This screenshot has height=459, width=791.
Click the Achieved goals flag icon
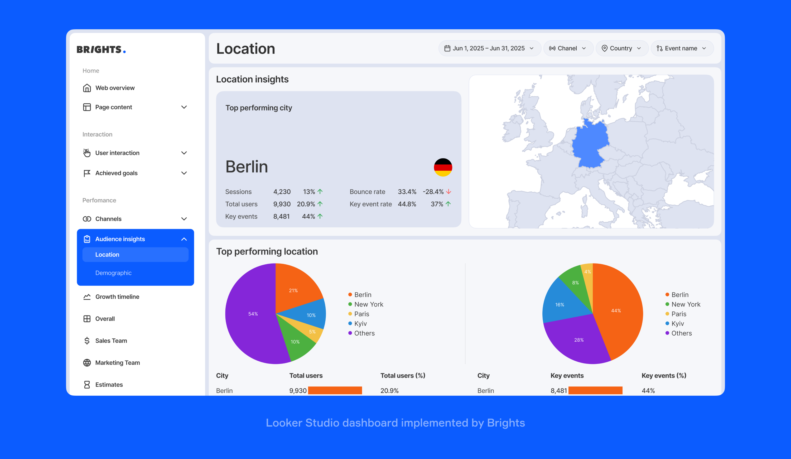(x=87, y=173)
